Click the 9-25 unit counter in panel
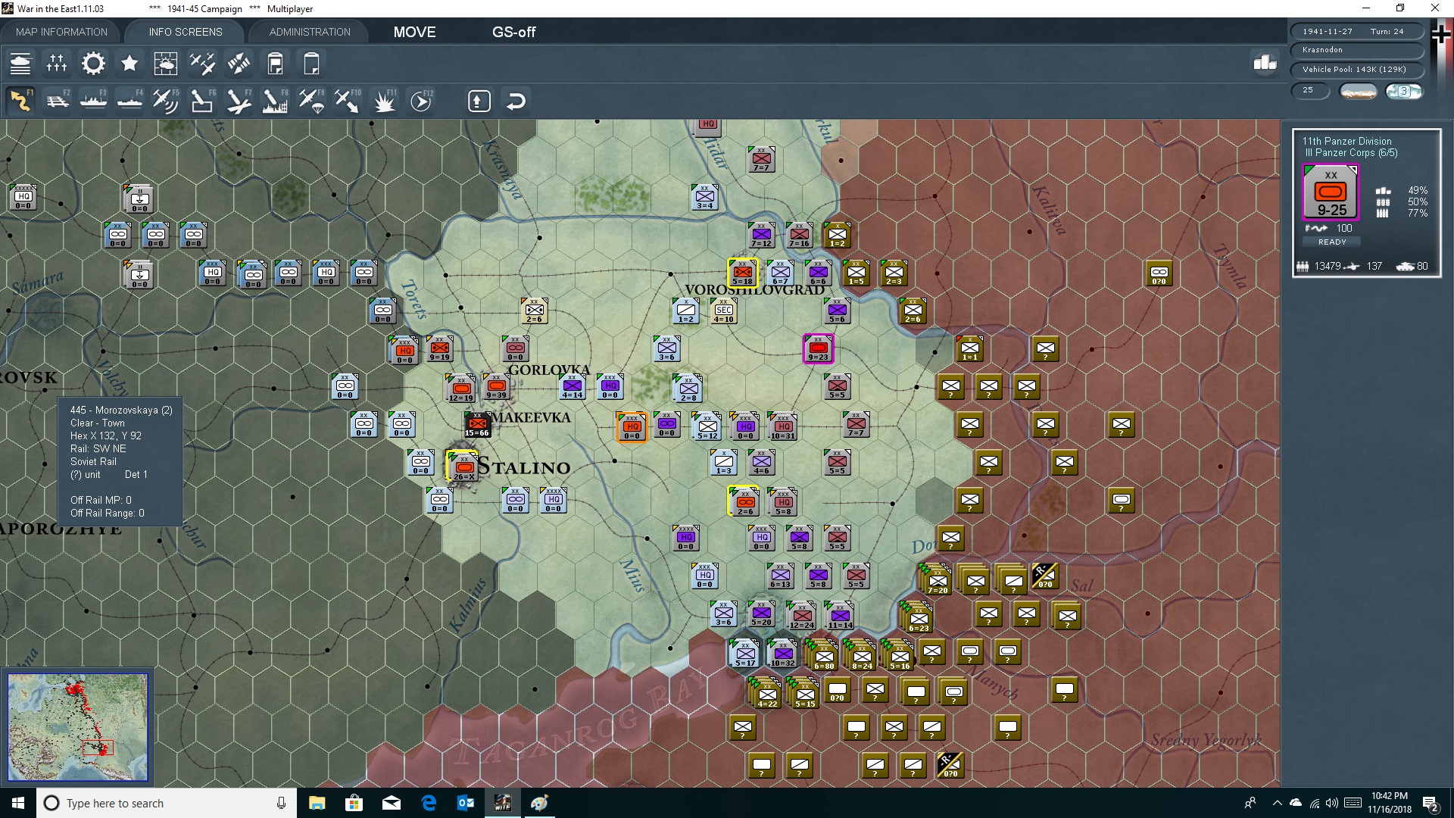 (1331, 192)
